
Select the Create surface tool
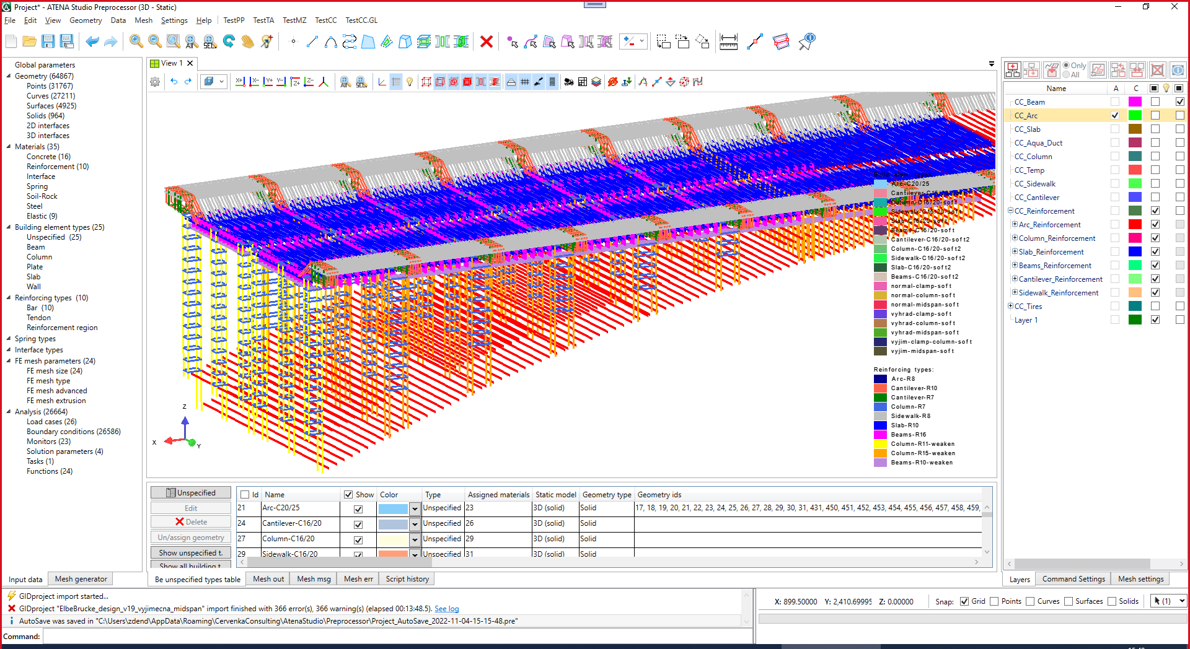(x=368, y=41)
